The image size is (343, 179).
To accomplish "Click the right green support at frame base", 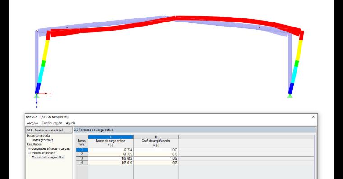I will pyautogui.click(x=290, y=96).
